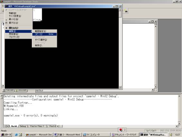Choose 最大化(X) in console system menu

[x=19, y=23]
